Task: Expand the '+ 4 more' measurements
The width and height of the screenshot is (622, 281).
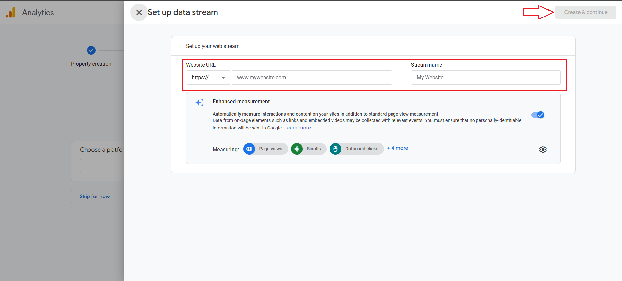Action: [398, 148]
